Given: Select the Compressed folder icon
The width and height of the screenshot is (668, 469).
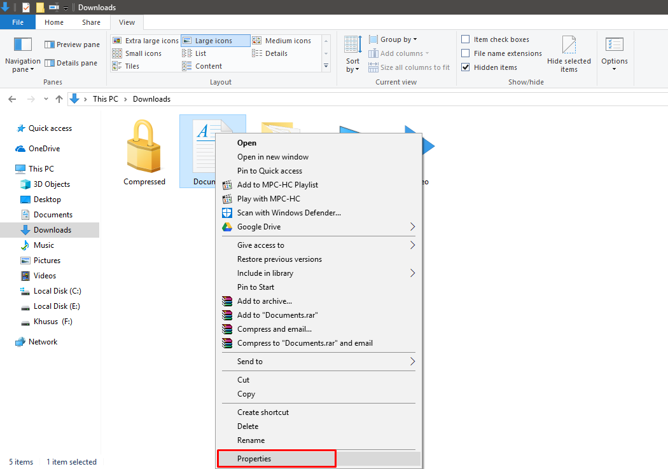Looking at the screenshot, I should pyautogui.click(x=144, y=152).
